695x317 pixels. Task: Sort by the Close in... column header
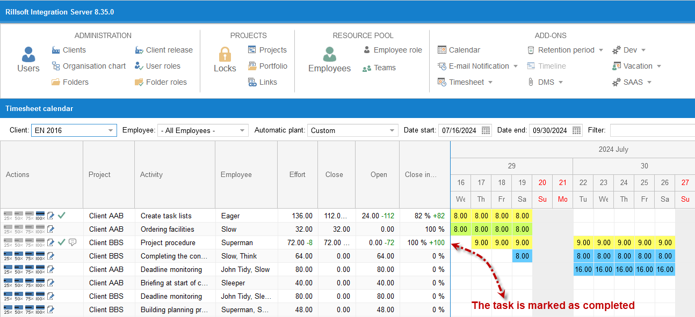(x=424, y=174)
